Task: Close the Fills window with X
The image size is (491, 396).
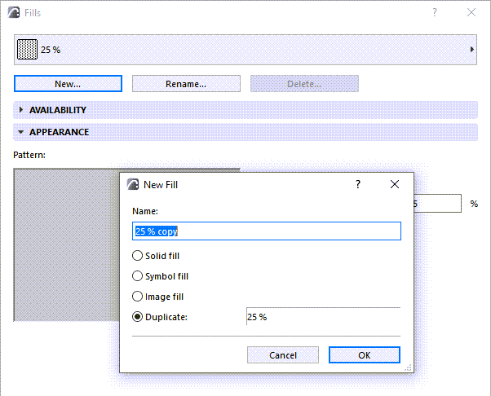Action: click(471, 13)
